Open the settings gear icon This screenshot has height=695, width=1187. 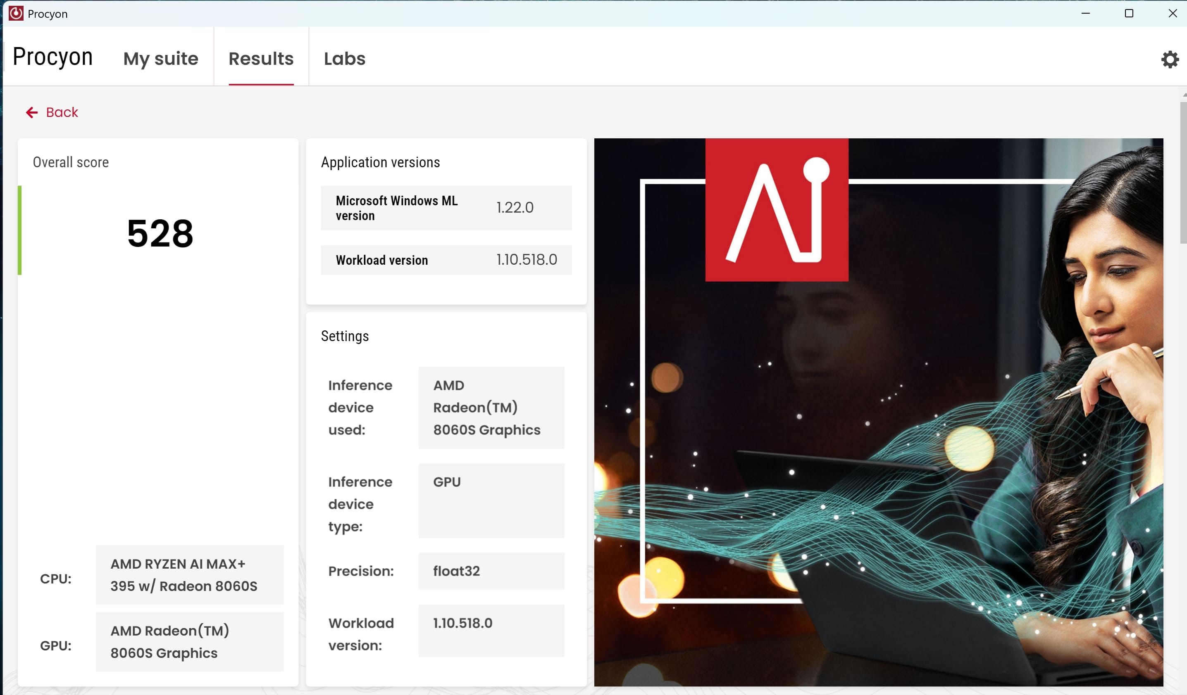pos(1170,59)
